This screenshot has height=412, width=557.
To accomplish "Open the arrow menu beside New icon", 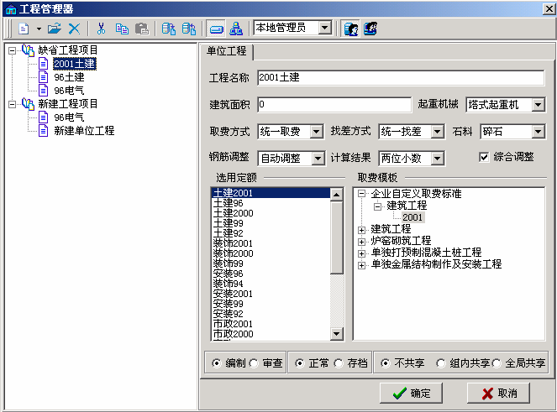I will [39, 29].
